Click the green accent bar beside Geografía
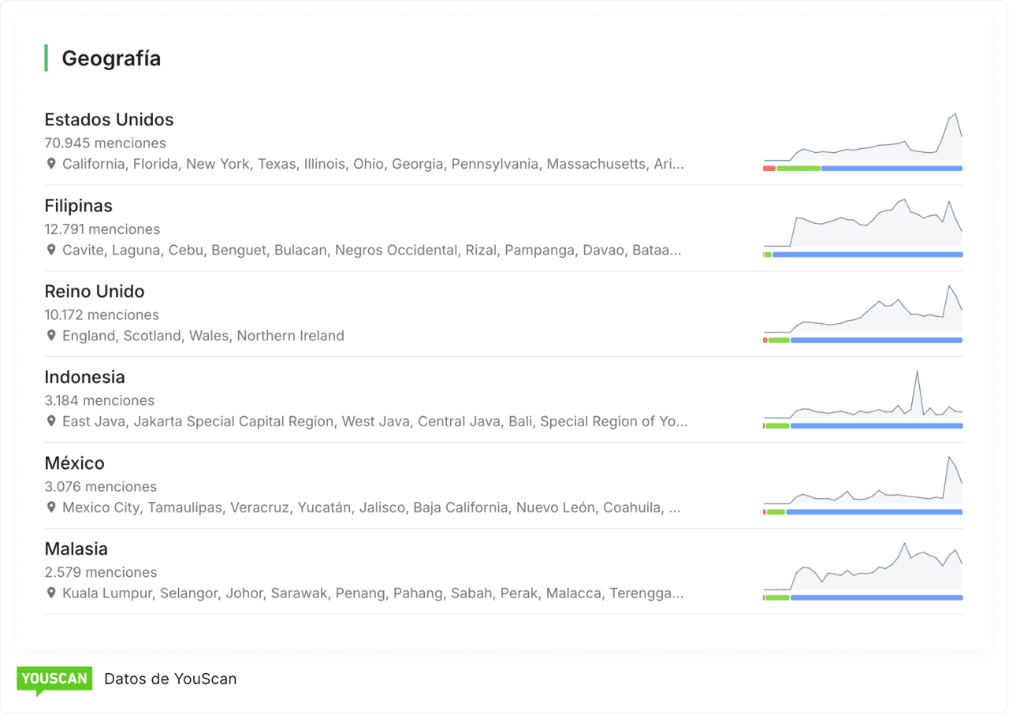This screenshot has height=714, width=1009. (47, 58)
